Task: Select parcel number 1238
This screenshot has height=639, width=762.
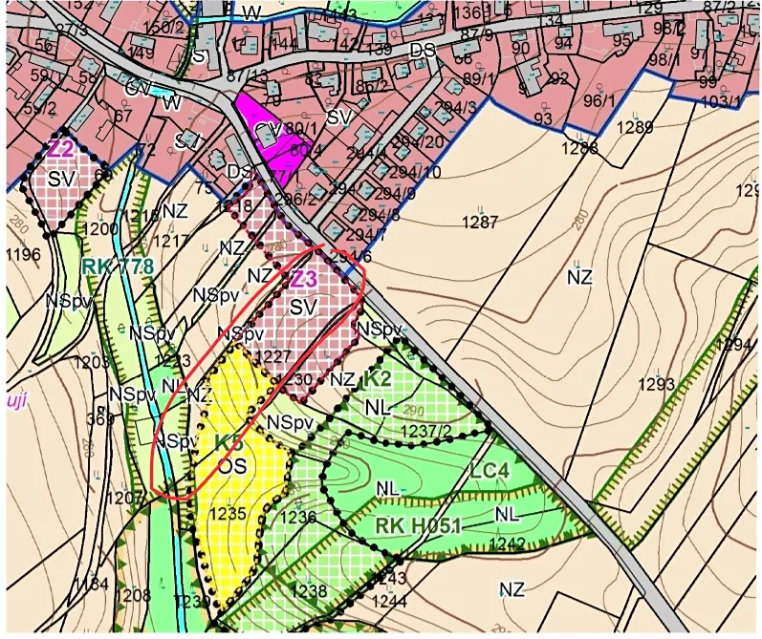Action: pyautogui.click(x=309, y=591)
